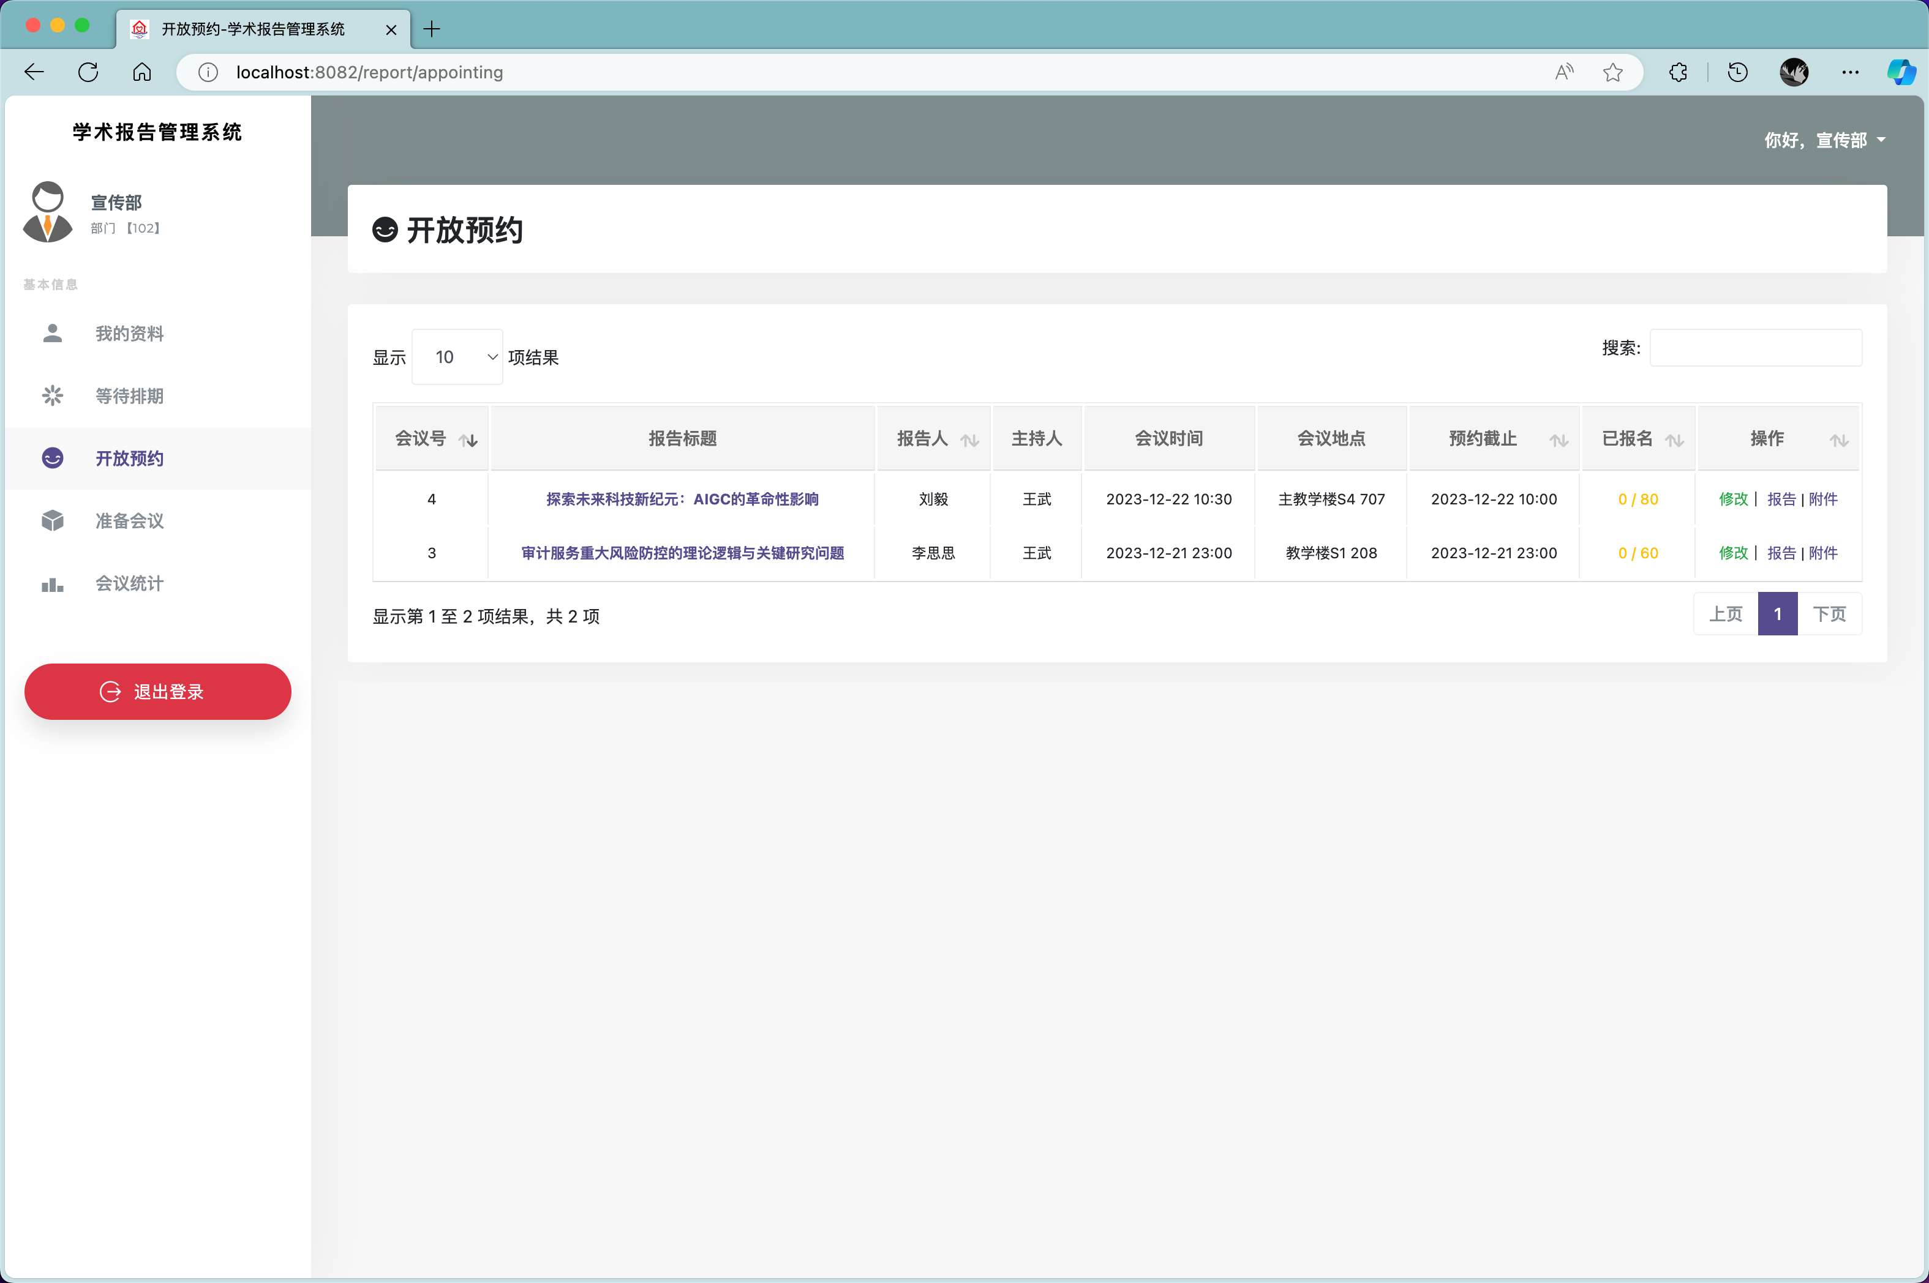Screen dimensions: 1929x1283
Task: Click the browser home icon
Action: click(x=141, y=73)
